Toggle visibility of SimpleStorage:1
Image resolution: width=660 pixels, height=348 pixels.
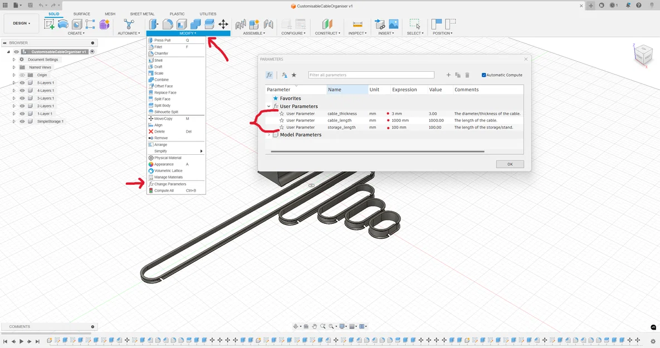(x=22, y=121)
